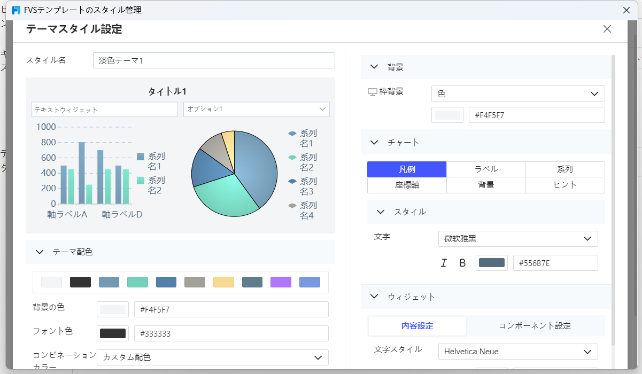
Task: Click the slate gray-blue theme color swatch
Action: tap(252, 282)
